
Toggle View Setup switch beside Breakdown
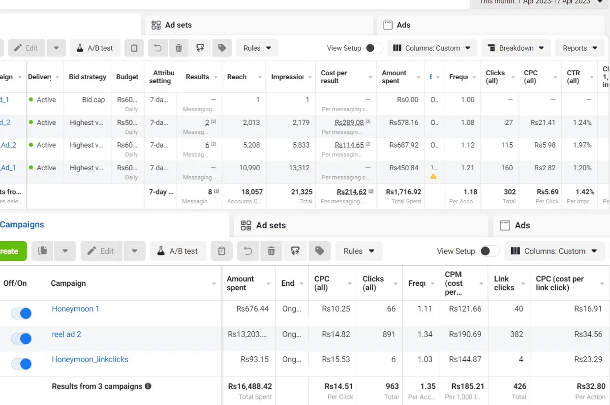pos(373,48)
